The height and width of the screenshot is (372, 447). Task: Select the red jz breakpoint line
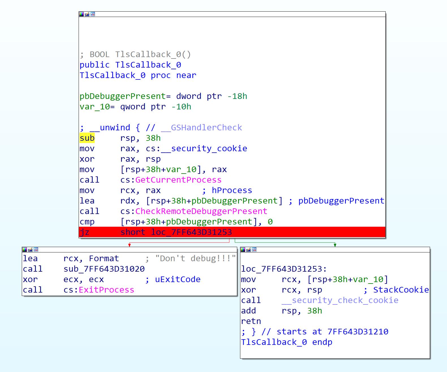tap(232, 232)
